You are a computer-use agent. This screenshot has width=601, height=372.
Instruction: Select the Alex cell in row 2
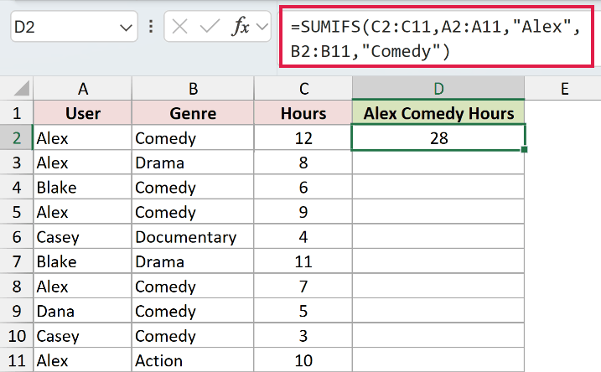(83, 138)
